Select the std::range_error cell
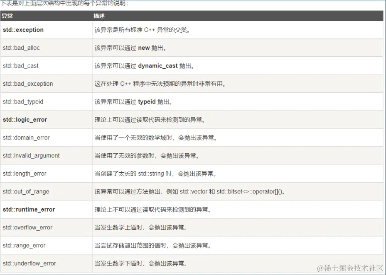 [x=24, y=245]
